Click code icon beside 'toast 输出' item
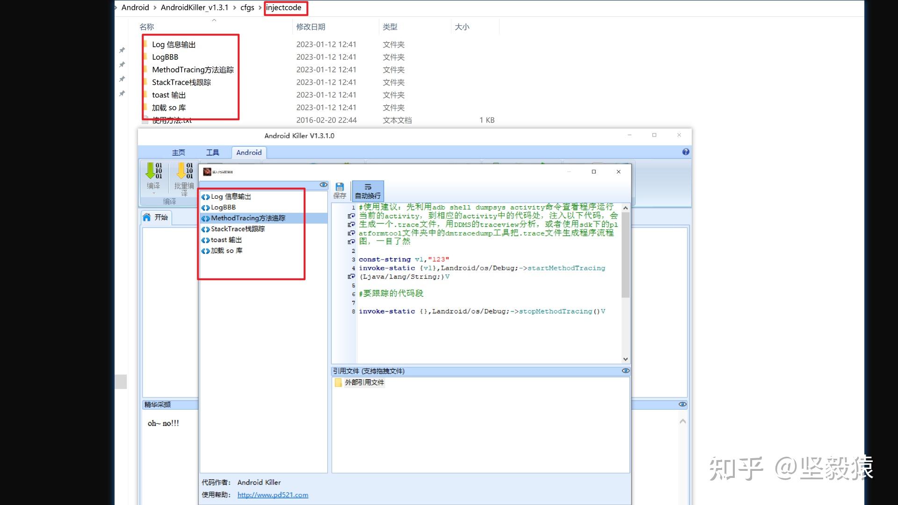Screen dimensions: 898x505 (x=205, y=240)
